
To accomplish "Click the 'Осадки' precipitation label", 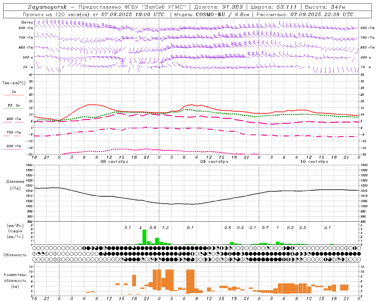I will (x=15, y=231).
